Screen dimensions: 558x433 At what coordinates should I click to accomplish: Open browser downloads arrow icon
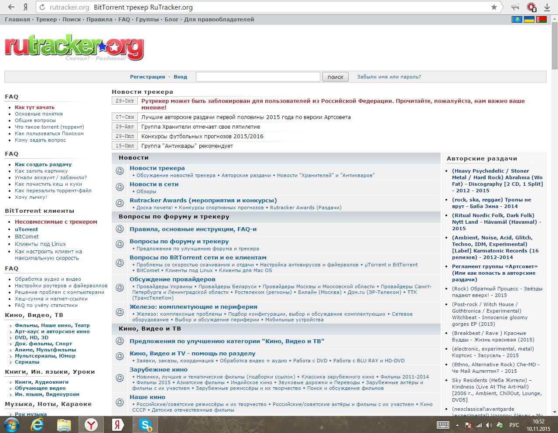547,7
